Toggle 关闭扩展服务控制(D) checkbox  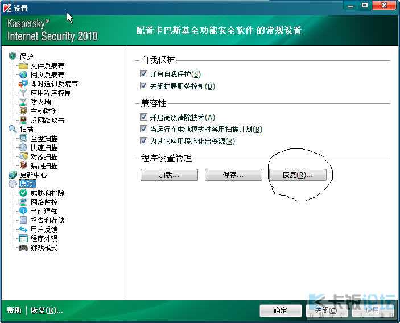[143, 86]
